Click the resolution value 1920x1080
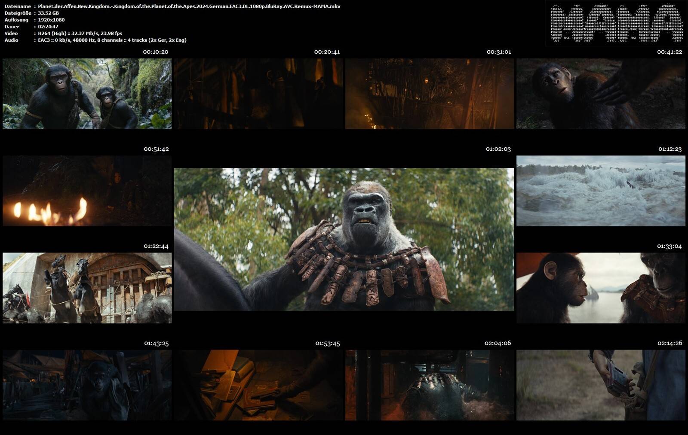688x435 pixels. pos(52,20)
